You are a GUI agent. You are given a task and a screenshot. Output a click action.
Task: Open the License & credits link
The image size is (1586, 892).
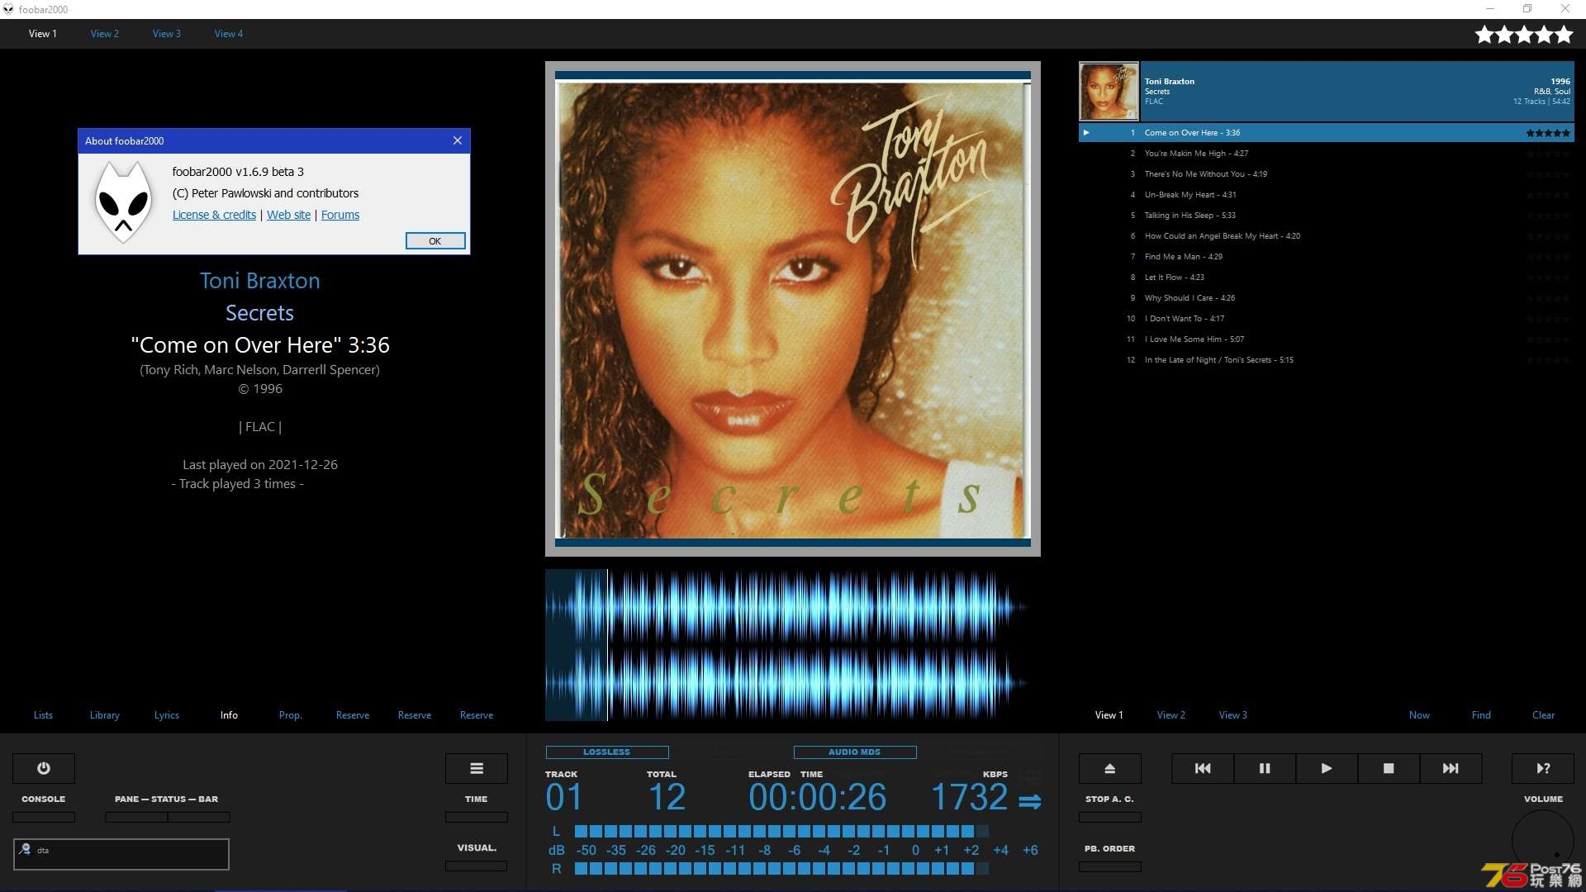(214, 215)
